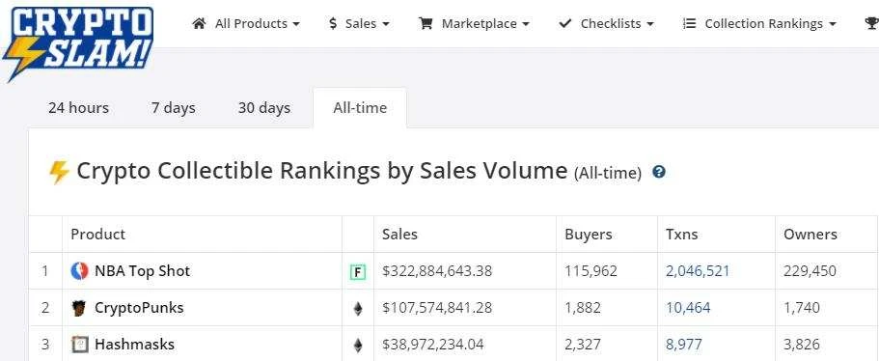Click the $322,884,643.38 sales value
The image size is (879, 361).
(437, 271)
